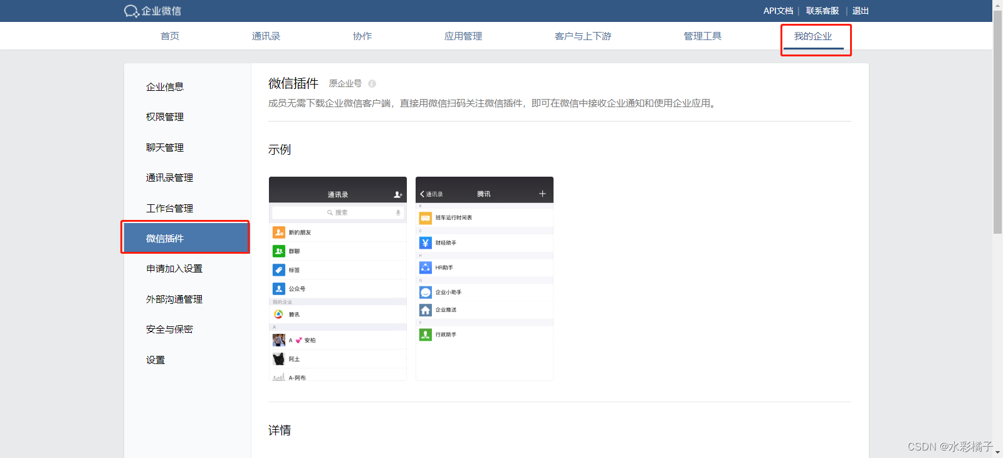Screen dimensions: 1003x458
Task: Select the 客户与上下游 tab
Action: [583, 36]
